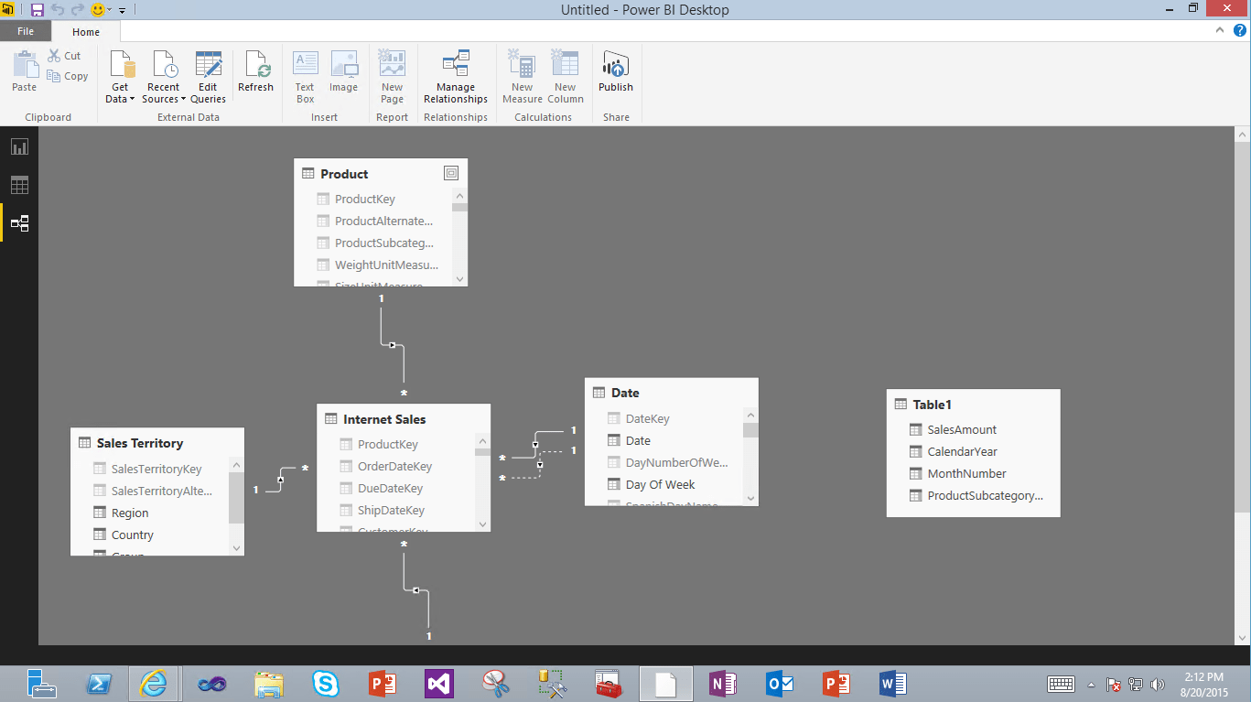This screenshot has height=702, width=1251.
Task: Select ProductSubcategory field in Table1
Action: (x=985, y=495)
